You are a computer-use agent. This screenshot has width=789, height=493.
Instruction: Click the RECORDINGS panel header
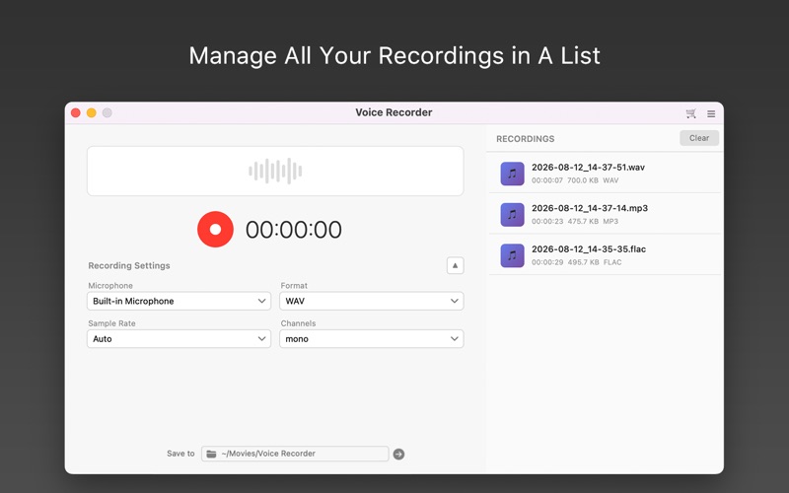(x=526, y=139)
